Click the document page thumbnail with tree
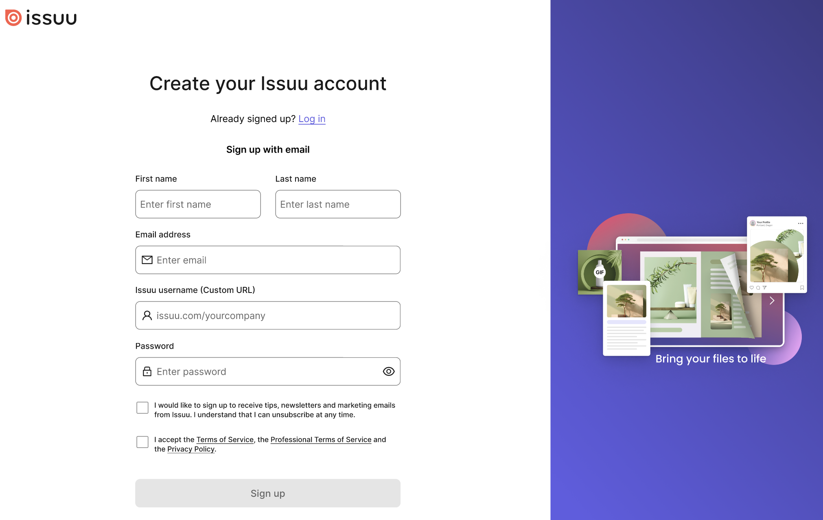The height and width of the screenshot is (520, 823). [626, 318]
